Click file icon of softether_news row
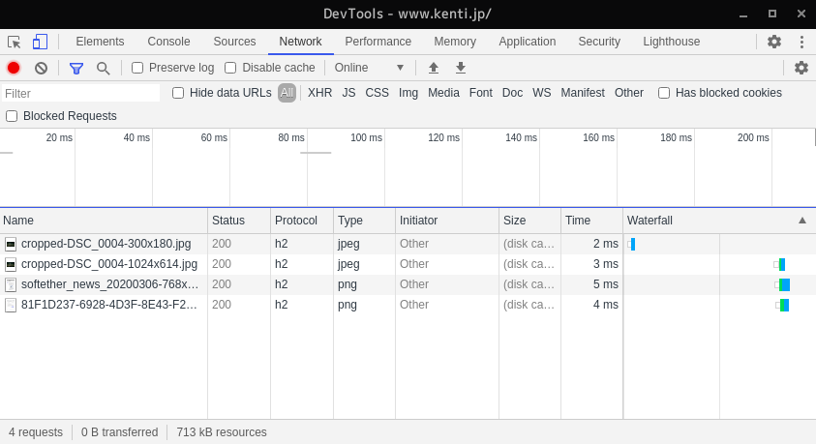 point(11,284)
